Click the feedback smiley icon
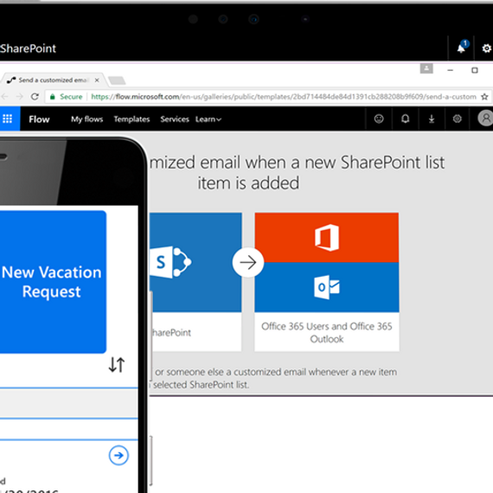The height and width of the screenshot is (493, 493). [379, 118]
